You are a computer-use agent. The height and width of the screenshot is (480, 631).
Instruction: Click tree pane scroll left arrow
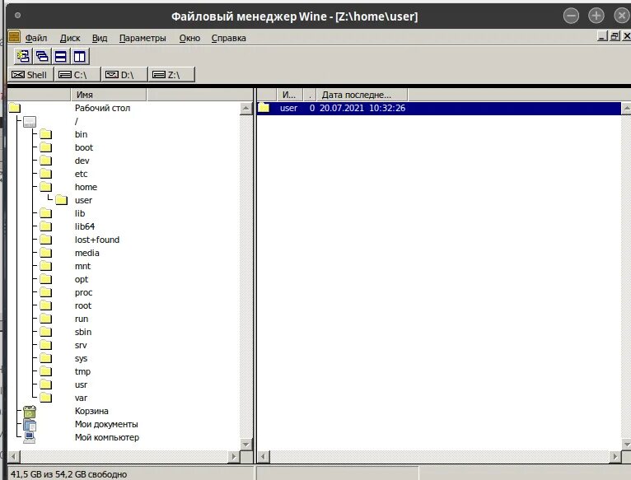[14, 457]
